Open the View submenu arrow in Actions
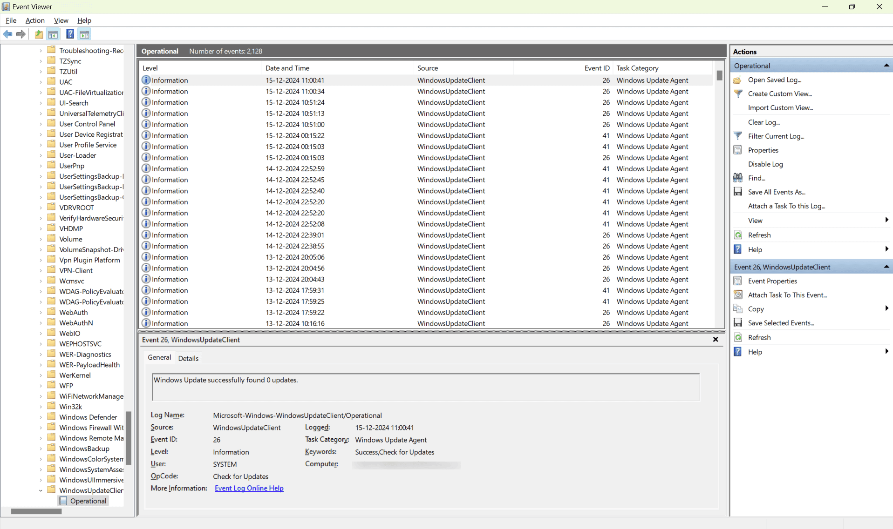 point(886,220)
